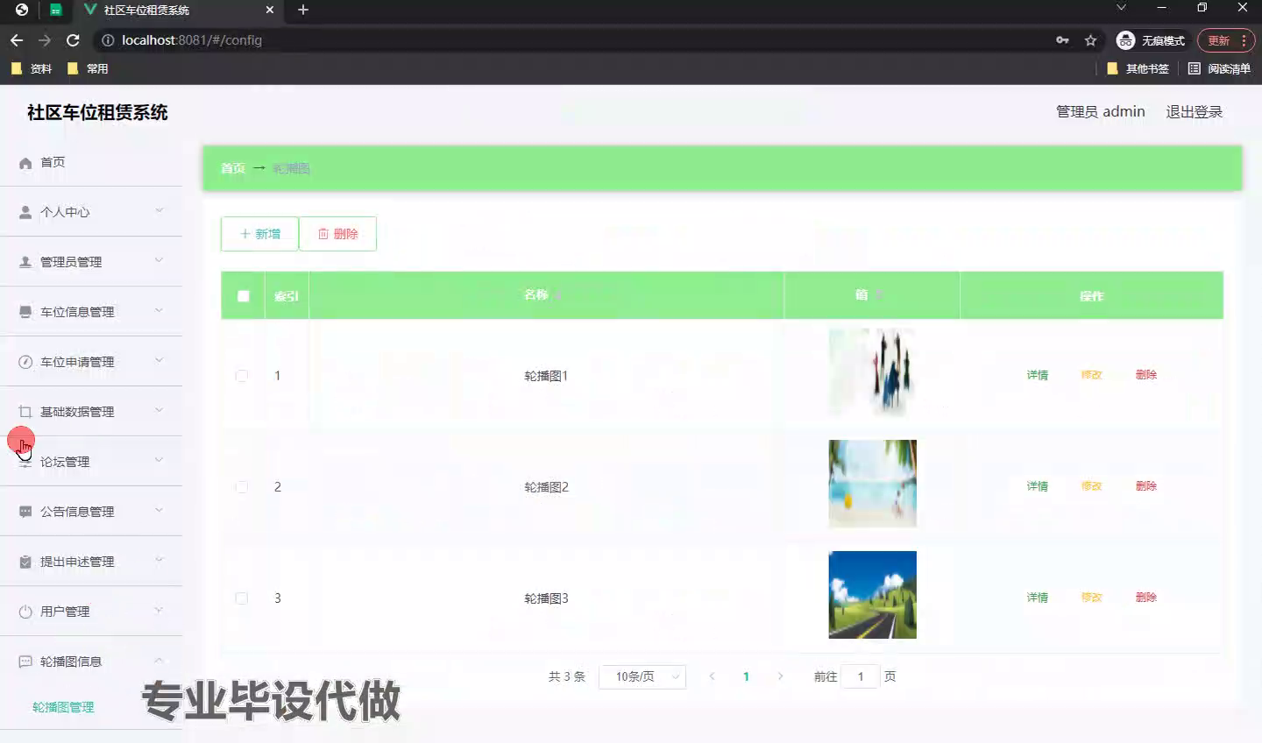Image resolution: width=1262 pixels, height=743 pixels.
Task: Open the 论坛管理 menu item
Action: (x=91, y=462)
